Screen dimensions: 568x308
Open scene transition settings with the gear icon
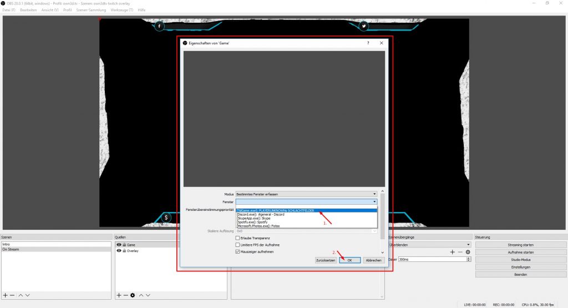[468, 252]
